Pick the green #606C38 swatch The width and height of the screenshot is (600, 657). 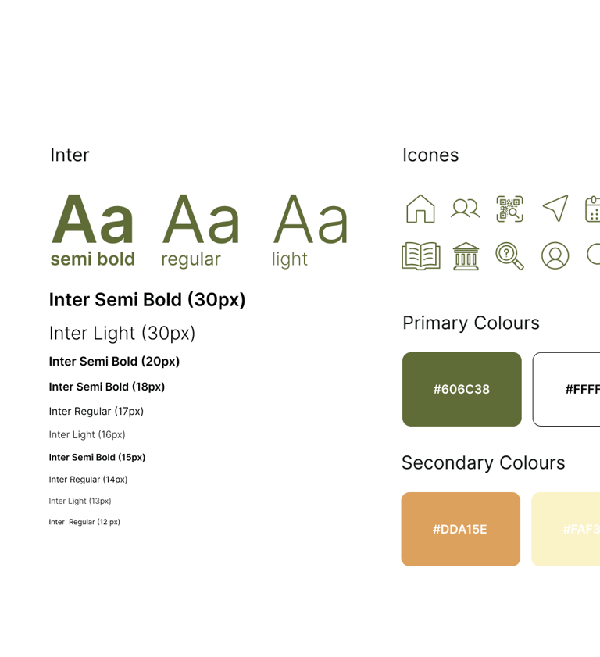pos(462,389)
